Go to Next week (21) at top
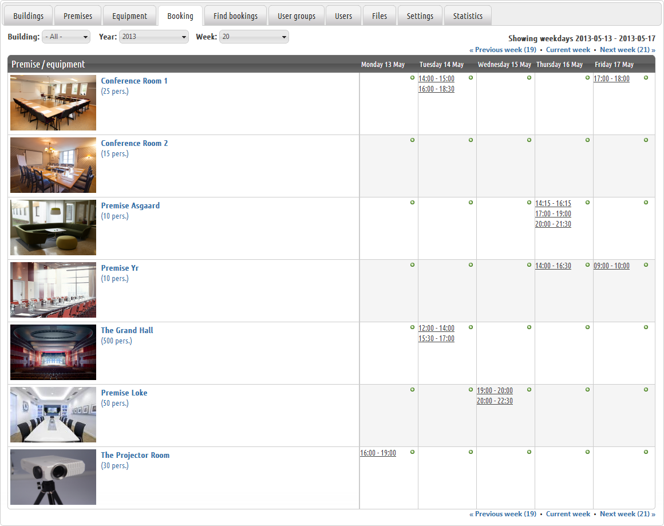Viewport: 664px width, 526px height. tap(627, 50)
